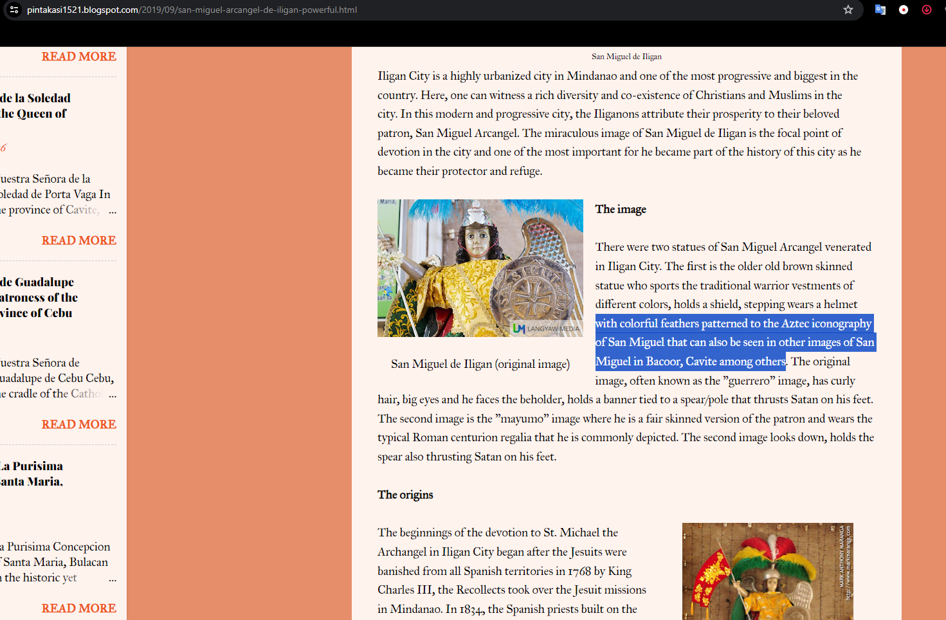Open the site information icon in address bar

[x=14, y=10]
